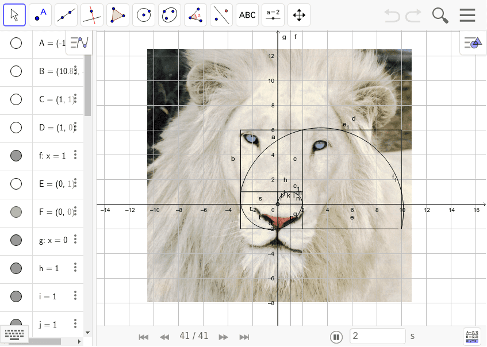
Task: Click the Redo arrow
Action: click(413, 15)
